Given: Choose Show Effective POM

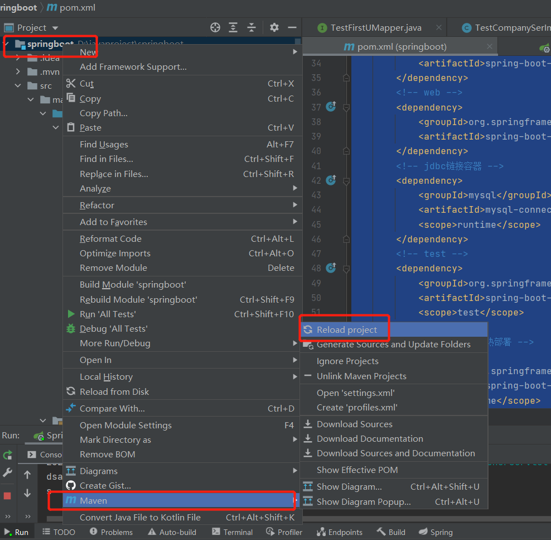Looking at the screenshot, I should pos(394,470).
